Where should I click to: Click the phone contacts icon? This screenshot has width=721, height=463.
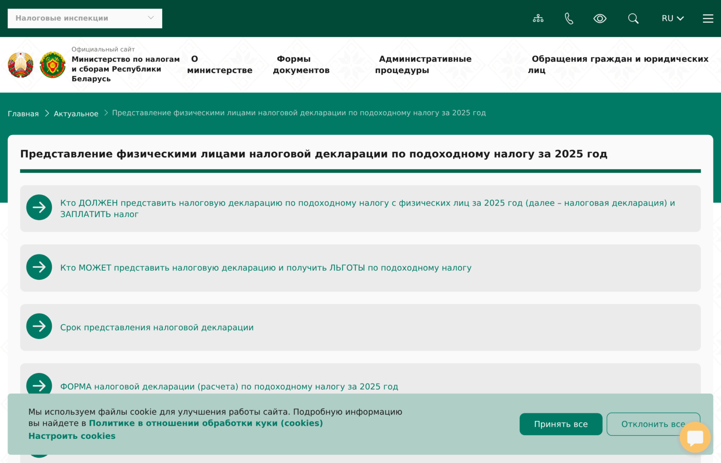pyautogui.click(x=570, y=18)
